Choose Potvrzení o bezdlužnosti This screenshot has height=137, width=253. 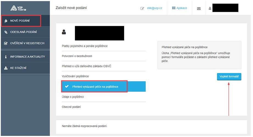(x=77, y=56)
